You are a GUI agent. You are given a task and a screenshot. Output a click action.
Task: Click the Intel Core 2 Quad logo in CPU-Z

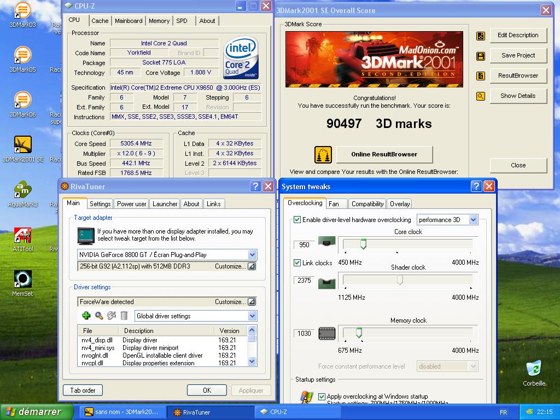click(x=241, y=57)
